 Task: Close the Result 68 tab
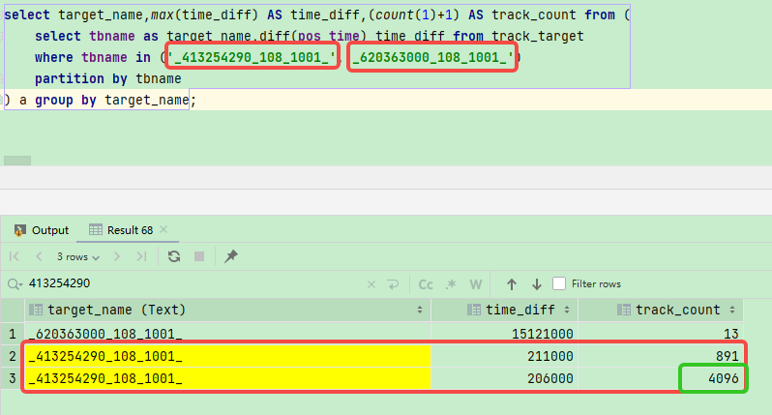[x=163, y=229]
